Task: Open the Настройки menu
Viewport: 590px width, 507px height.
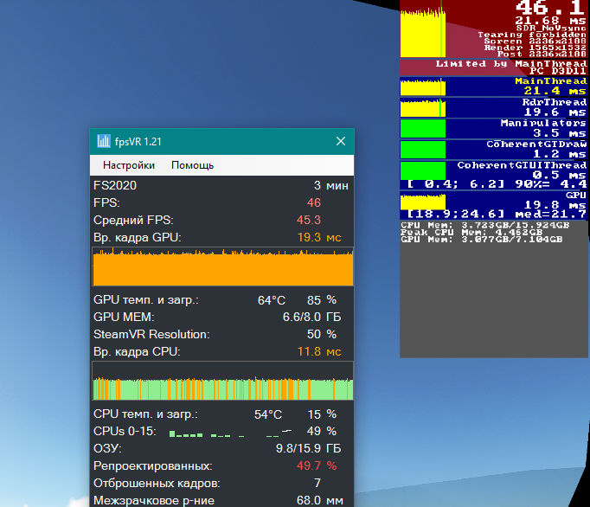Action: point(129,165)
